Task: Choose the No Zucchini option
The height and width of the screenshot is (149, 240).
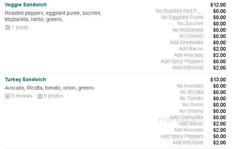Action: pos(190,23)
